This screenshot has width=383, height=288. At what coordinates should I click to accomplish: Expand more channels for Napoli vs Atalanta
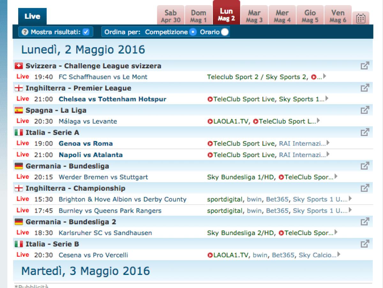(327, 154)
